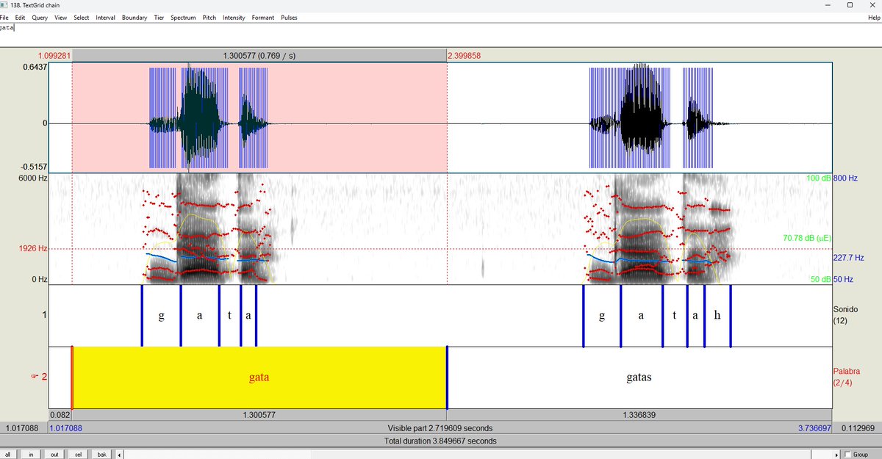Click the 'out' zoom button

click(x=54, y=454)
